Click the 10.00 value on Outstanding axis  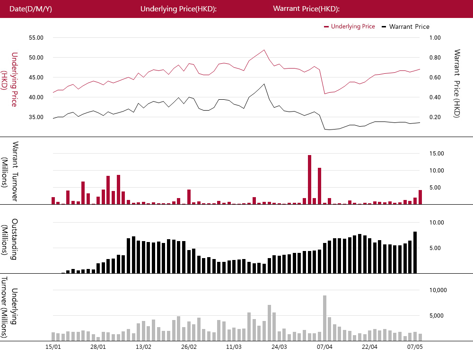tap(437, 223)
